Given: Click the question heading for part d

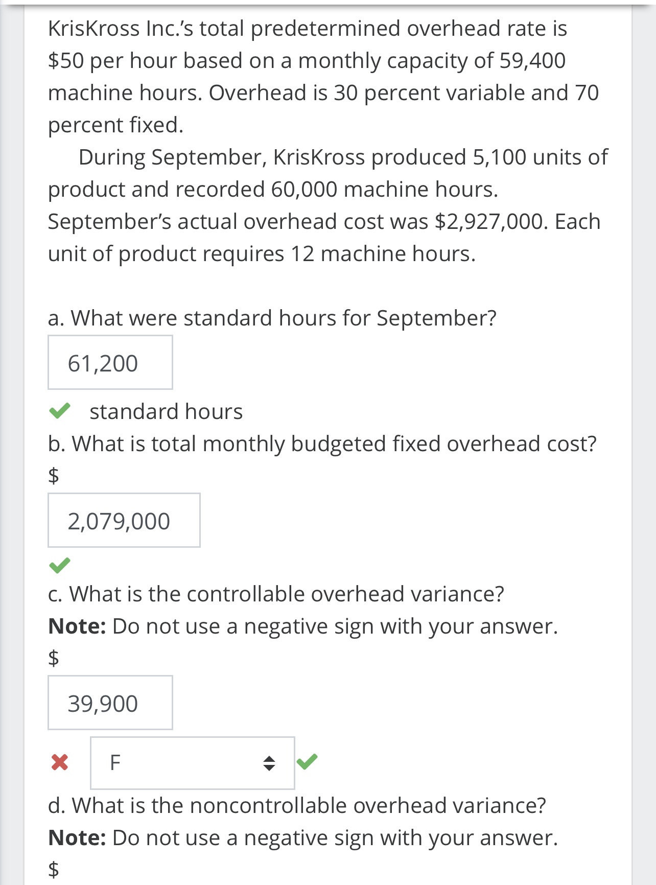Looking at the screenshot, I should click(x=297, y=805).
